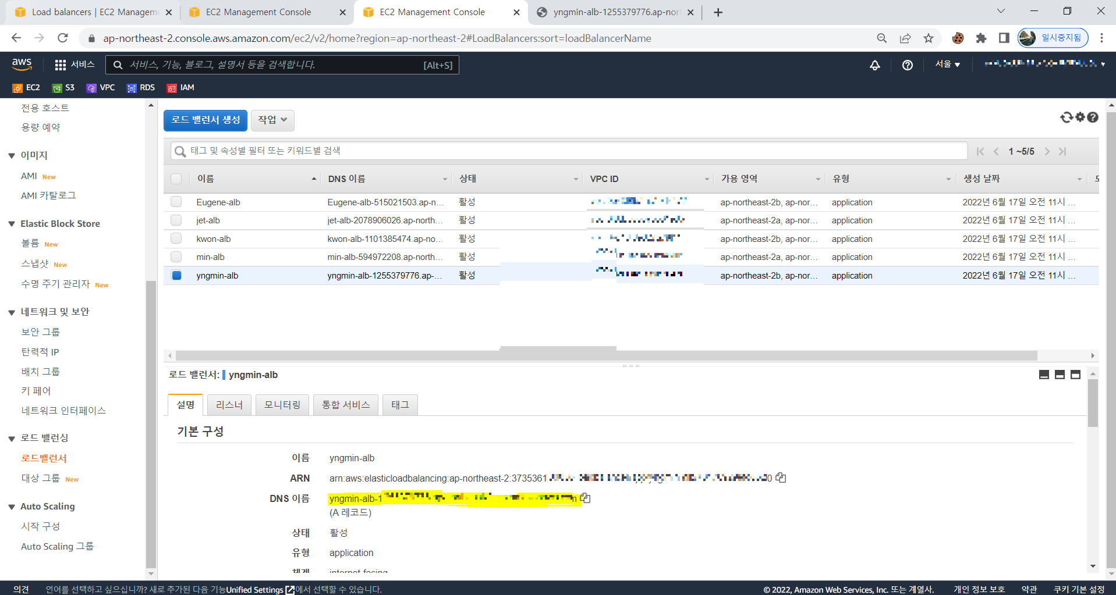Sort by the 생성 날짜 column

1022,179
